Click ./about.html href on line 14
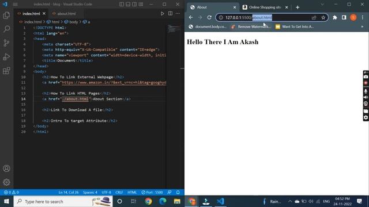This screenshot has height=207, width=369. [76, 99]
